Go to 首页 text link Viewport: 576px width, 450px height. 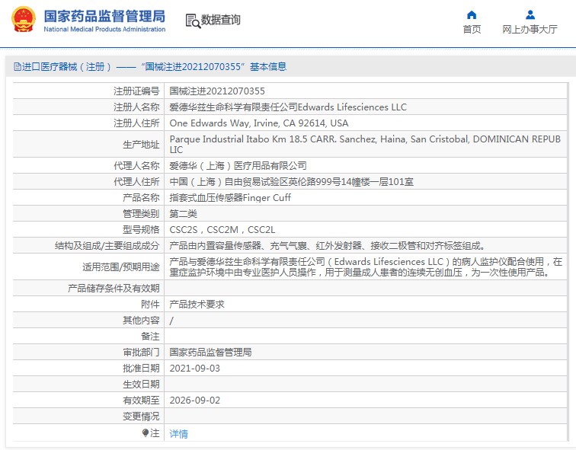tap(472, 30)
